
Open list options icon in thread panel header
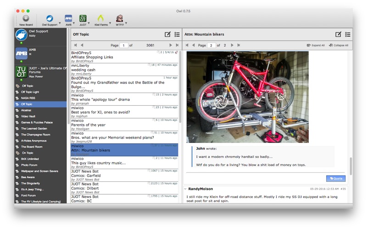(348, 34)
